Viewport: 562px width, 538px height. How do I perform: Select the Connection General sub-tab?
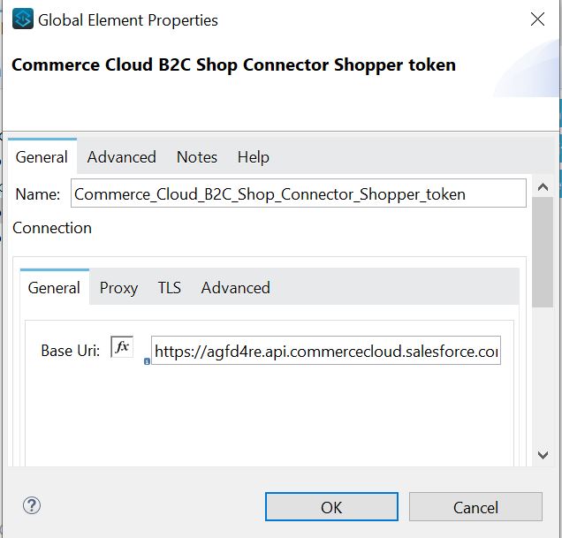click(x=54, y=288)
